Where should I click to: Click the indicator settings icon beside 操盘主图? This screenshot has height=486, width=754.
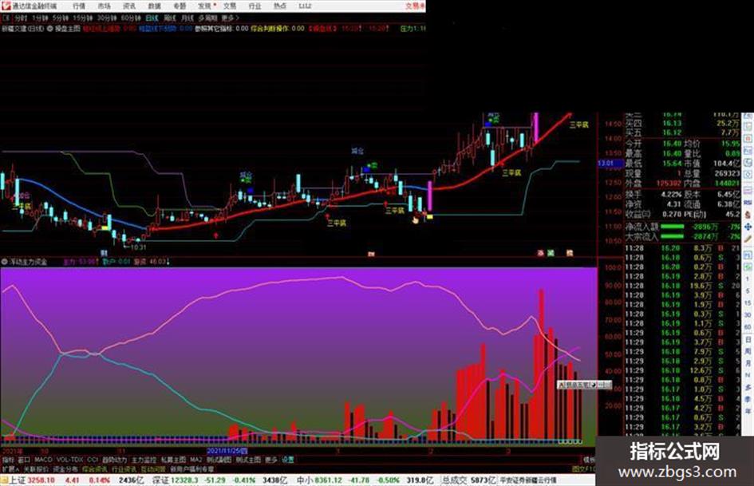tap(50, 29)
